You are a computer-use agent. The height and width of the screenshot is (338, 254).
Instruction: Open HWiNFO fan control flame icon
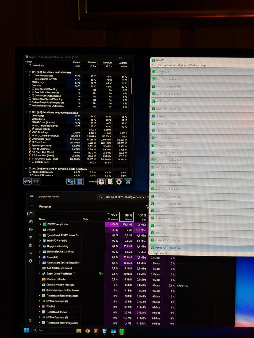pos(80,181)
